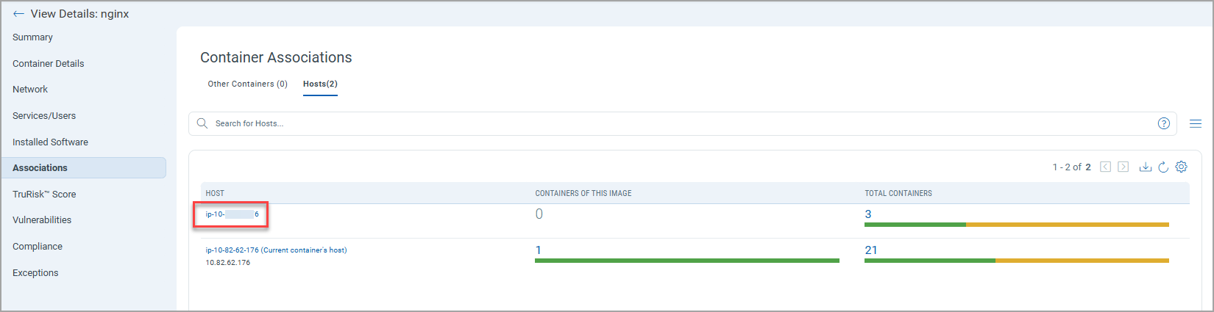Click the 1 - 2 of 2 pagination text

[1072, 167]
